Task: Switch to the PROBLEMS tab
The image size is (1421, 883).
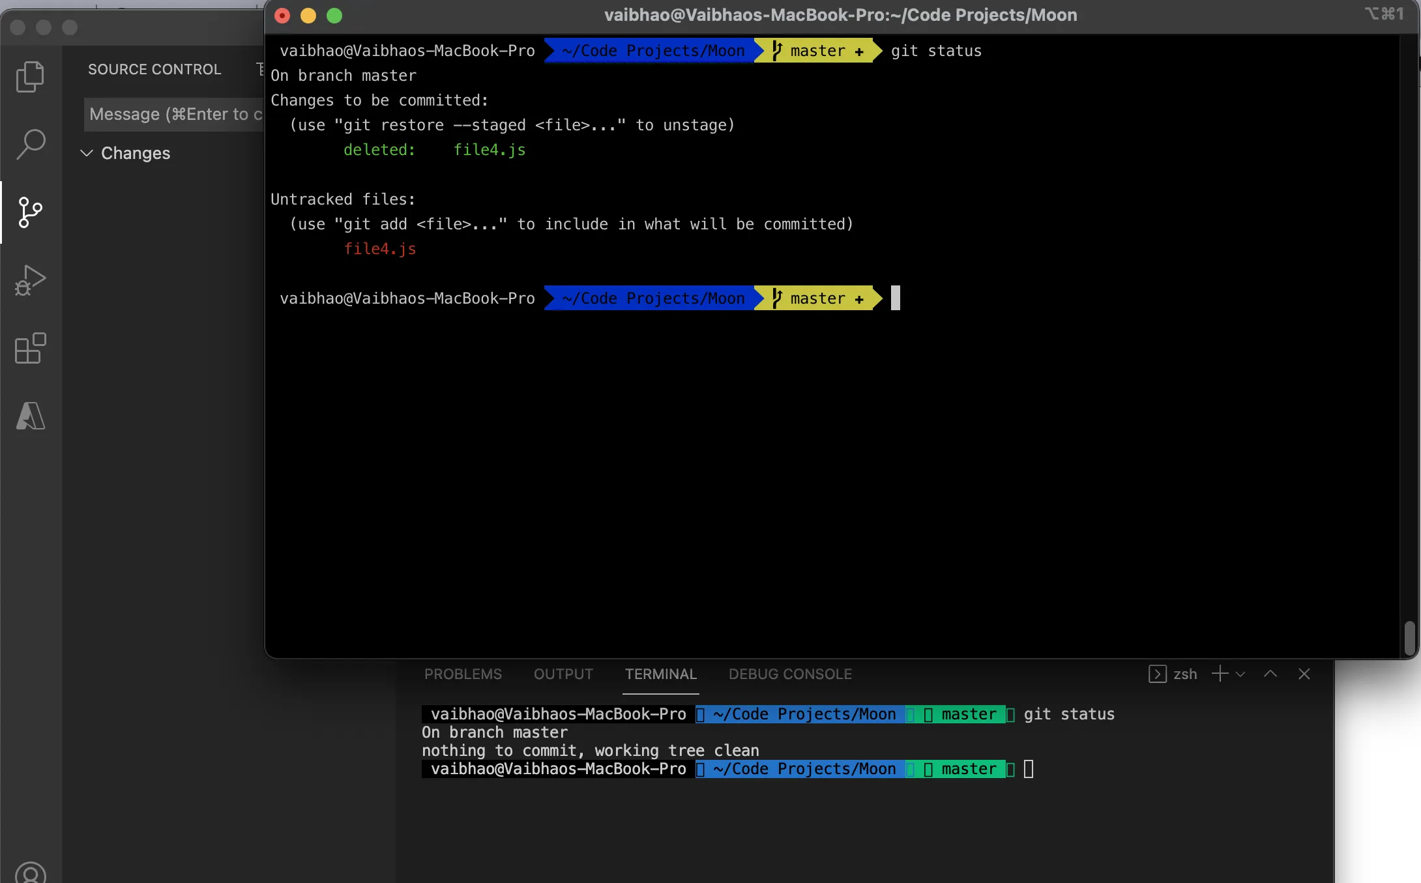Action: (x=463, y=674)
